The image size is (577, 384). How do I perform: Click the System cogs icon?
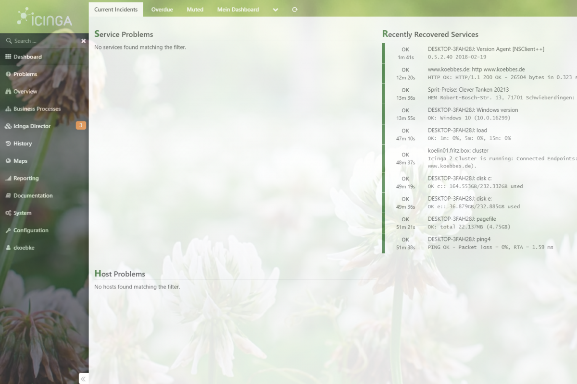pyautogui.click(x=8, y=213)
